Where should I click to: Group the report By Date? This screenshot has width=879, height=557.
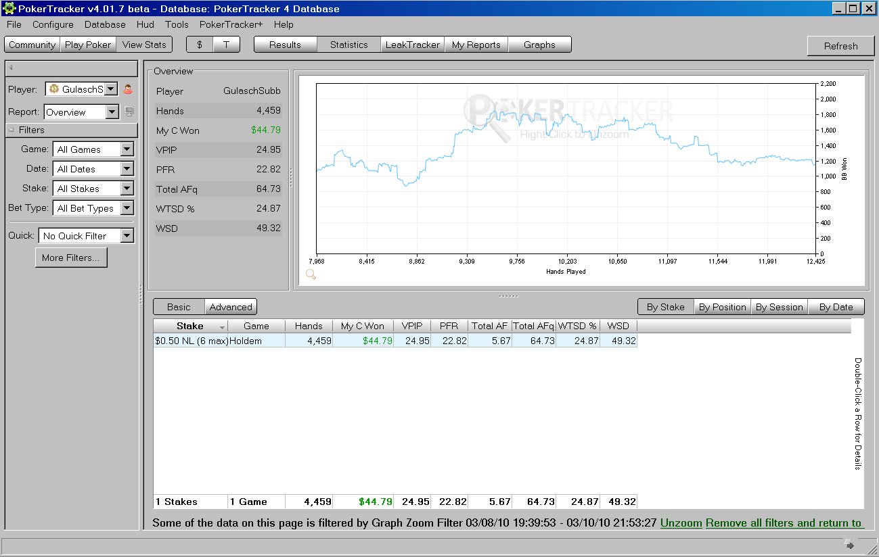pos(836,307)
